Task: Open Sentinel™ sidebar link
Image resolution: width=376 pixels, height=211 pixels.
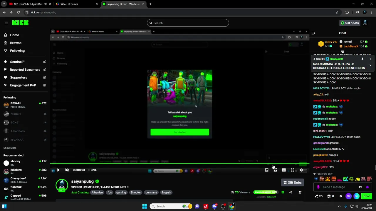Action: coord(25,62)
